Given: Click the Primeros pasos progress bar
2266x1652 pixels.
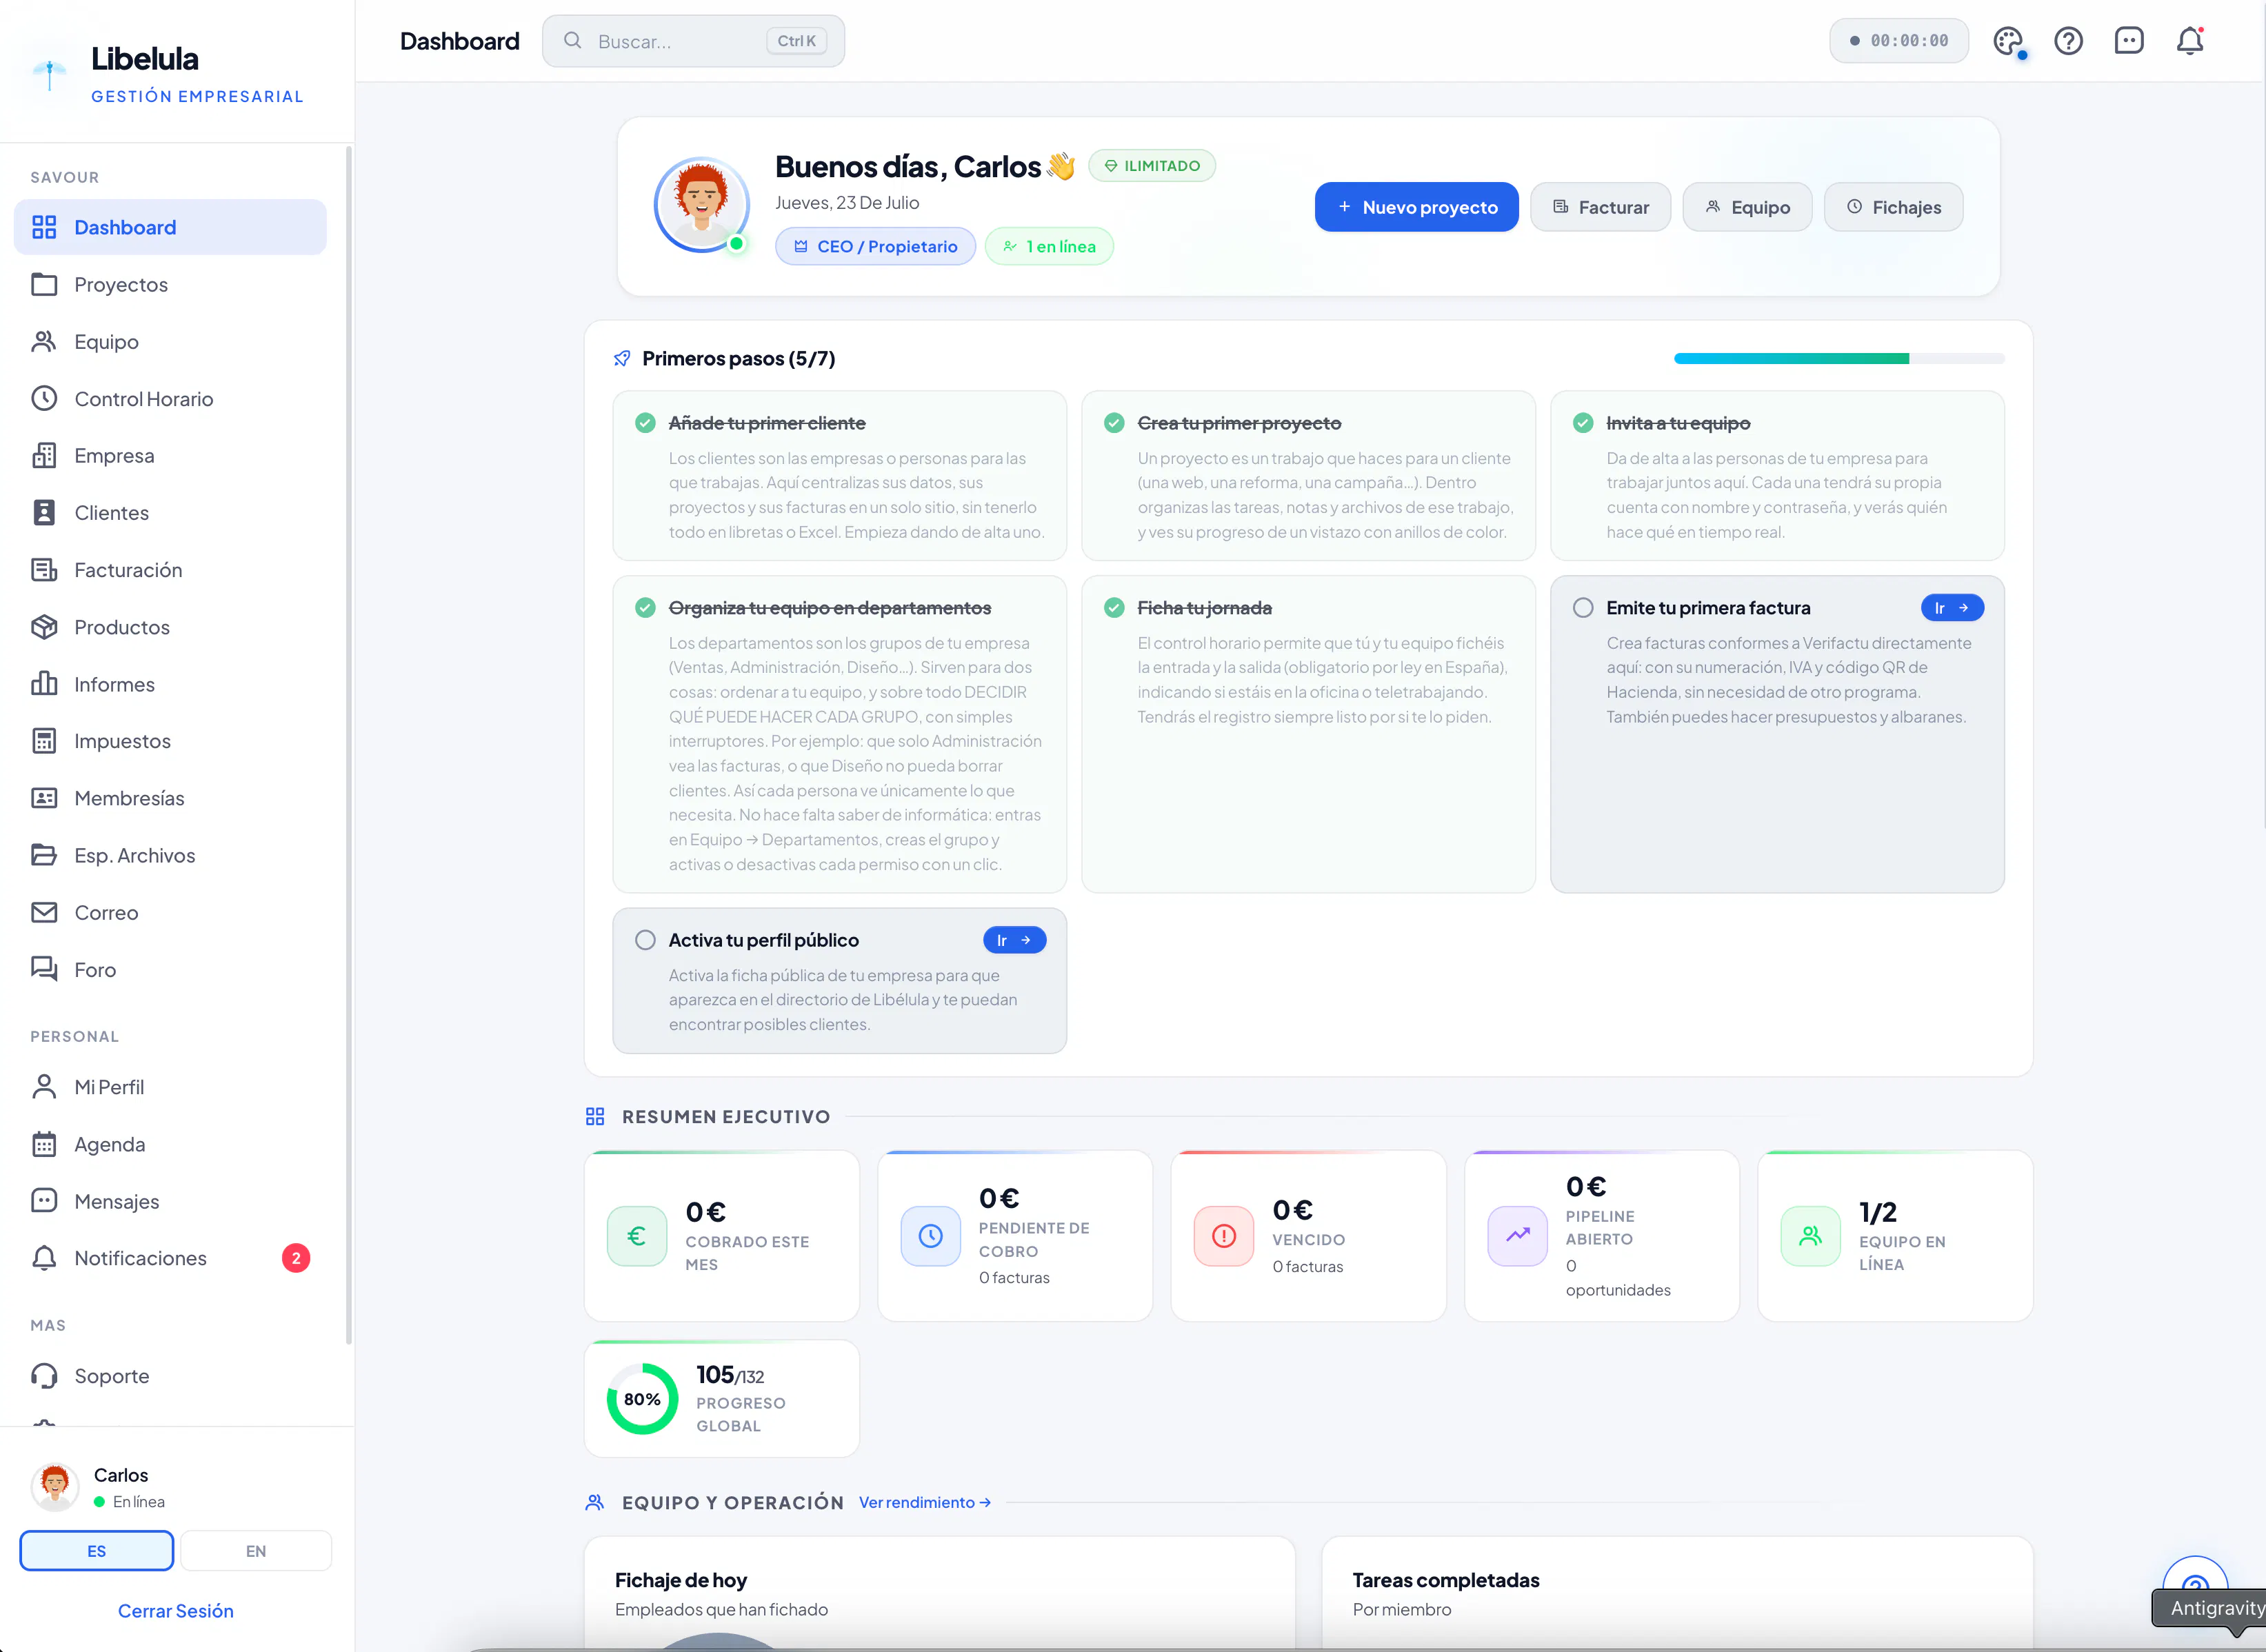Looking at the screenshot, I should pyautogui.click(x=1838, y=358).
